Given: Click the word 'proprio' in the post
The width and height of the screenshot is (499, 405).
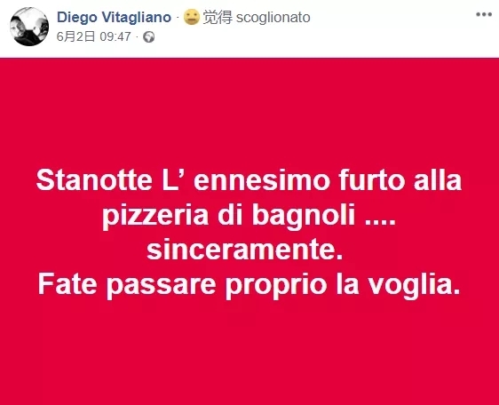Looking at the screenshot, I should point(276,286).
